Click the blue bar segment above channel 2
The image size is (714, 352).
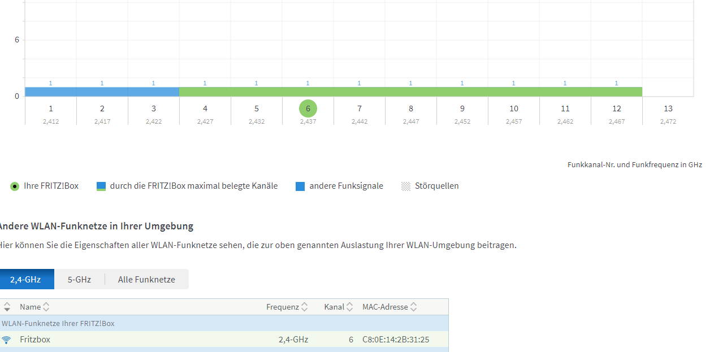click(102, 92)
